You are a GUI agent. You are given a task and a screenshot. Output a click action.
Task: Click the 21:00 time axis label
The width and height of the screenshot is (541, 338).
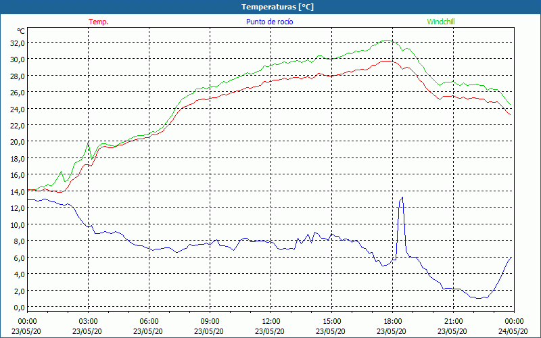coord(453,322)
